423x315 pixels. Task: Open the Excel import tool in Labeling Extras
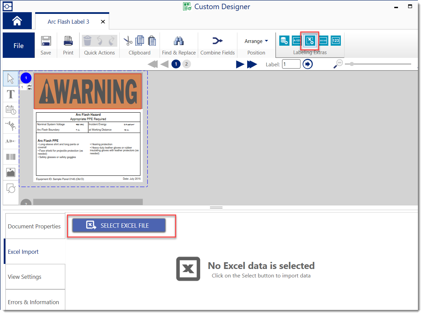point(309,41)
